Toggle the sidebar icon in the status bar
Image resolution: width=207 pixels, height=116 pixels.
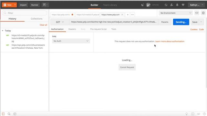pyautogui.click(x=3, y=114)
